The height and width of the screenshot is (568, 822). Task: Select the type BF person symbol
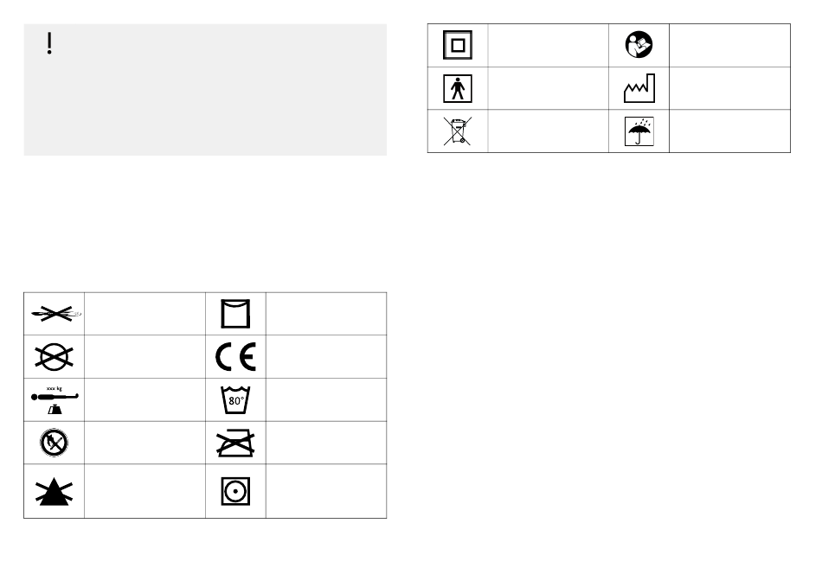point(458,88)
